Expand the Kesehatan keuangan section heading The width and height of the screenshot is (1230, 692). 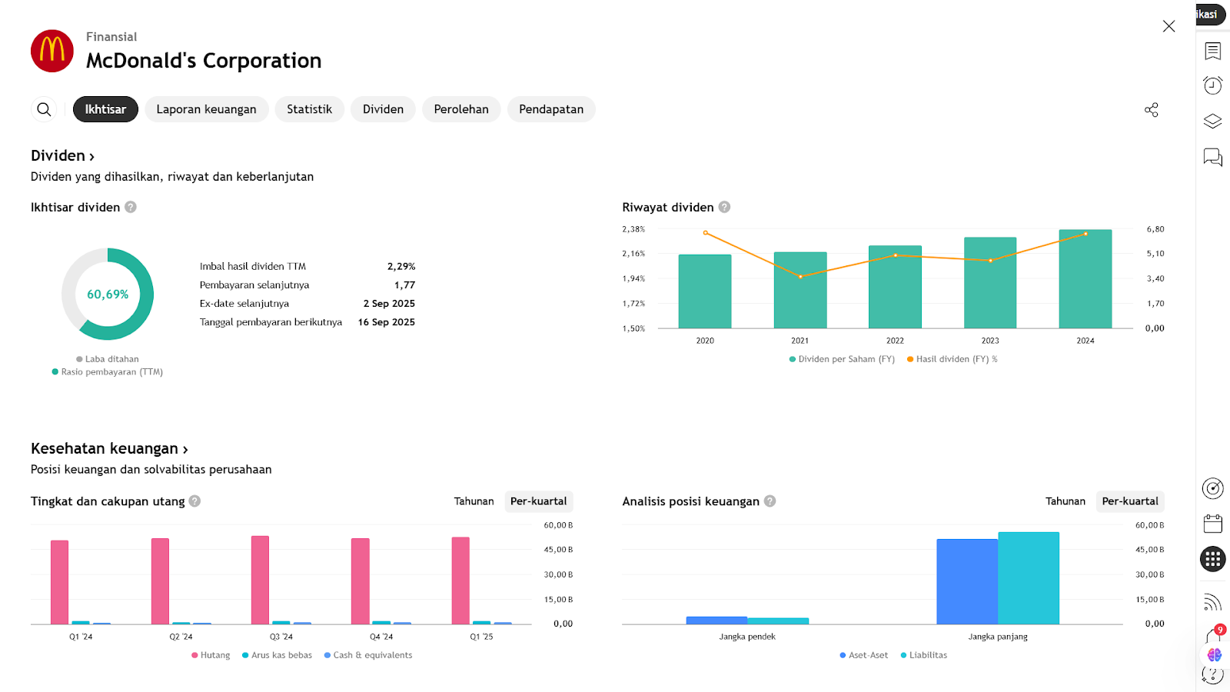(109, 448)
